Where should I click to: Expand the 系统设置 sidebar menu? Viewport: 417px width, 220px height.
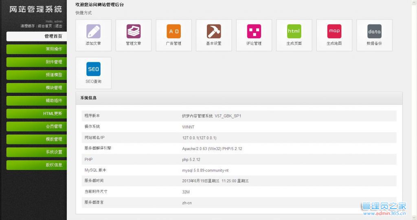coord(37,152)
